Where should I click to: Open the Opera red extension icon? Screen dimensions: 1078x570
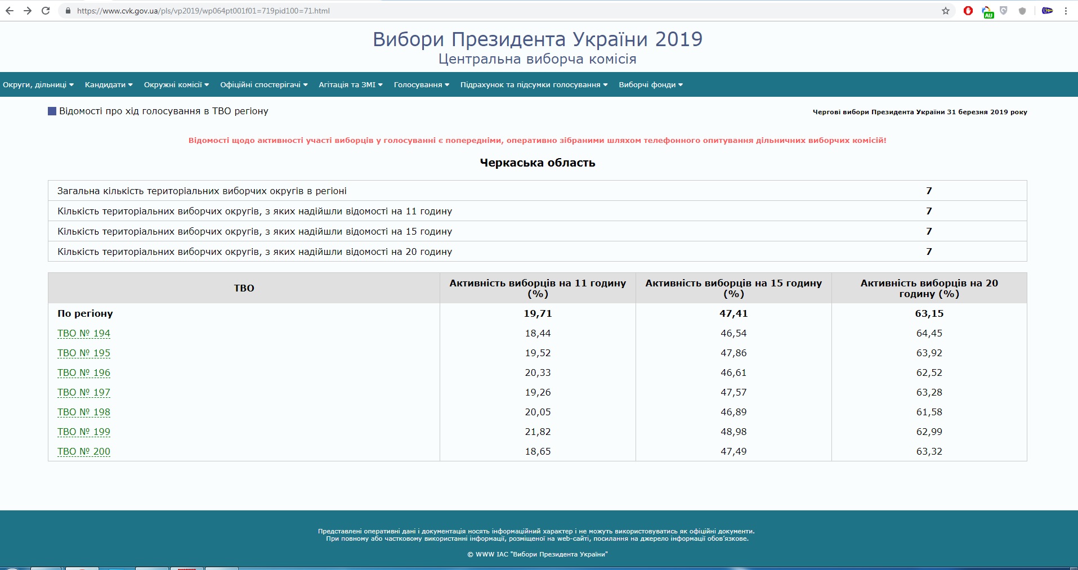point(968,11)
